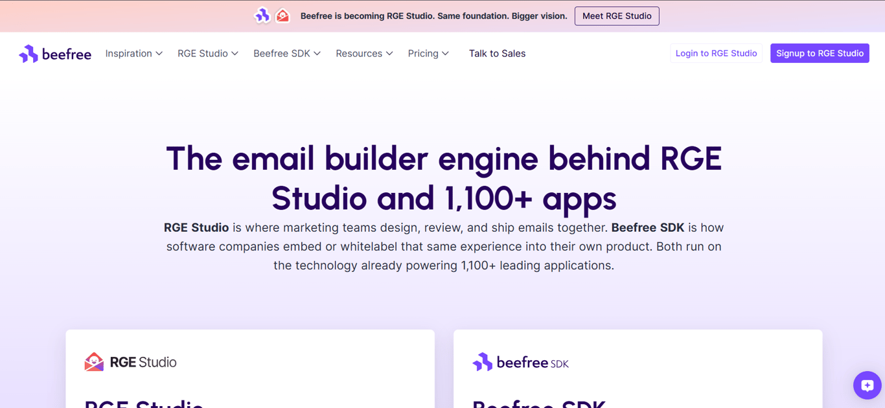Go to Talk to Sales
885x408 pixels.
click(x=497, y=54)
